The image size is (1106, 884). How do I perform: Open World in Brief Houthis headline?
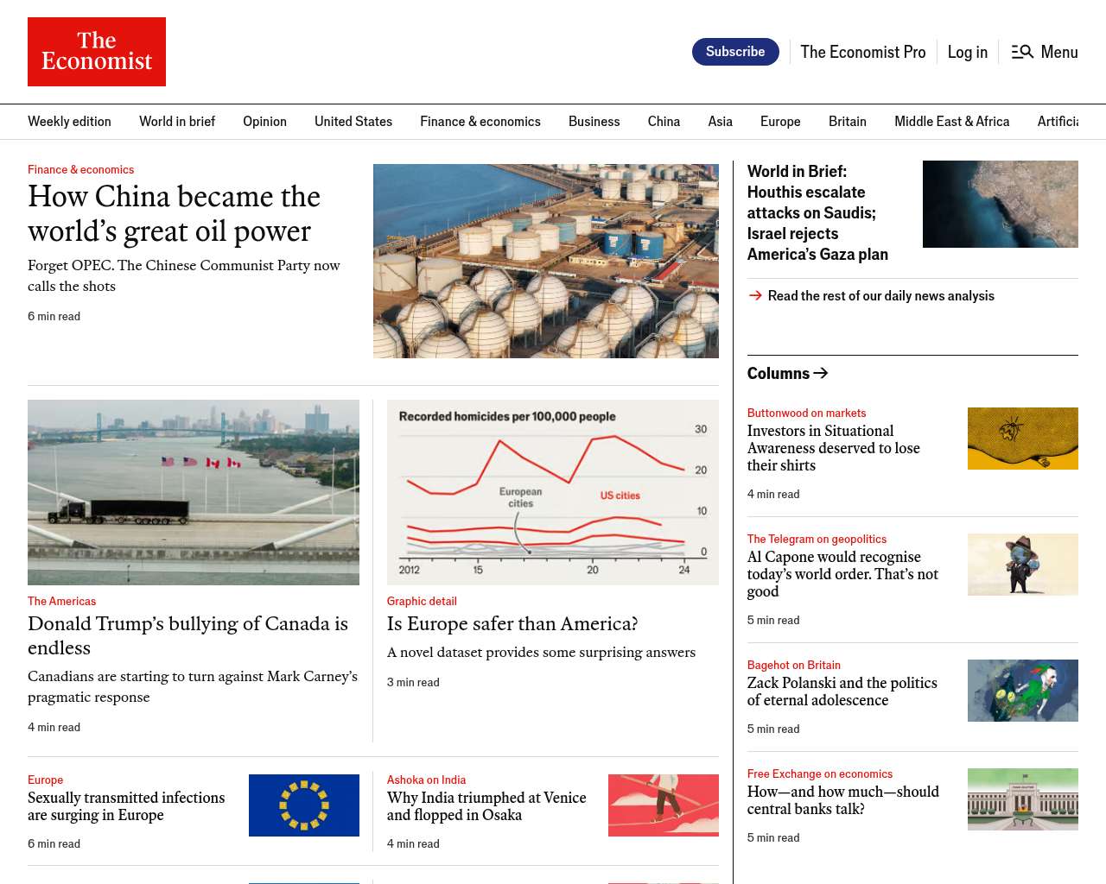point(817,213)
